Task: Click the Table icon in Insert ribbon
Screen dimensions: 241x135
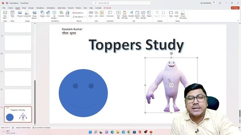Action: [x=12, y=13]
